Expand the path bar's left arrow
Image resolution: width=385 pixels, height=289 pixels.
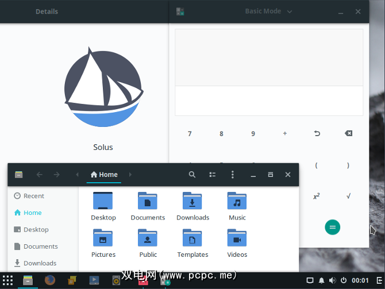coord(78,175)
